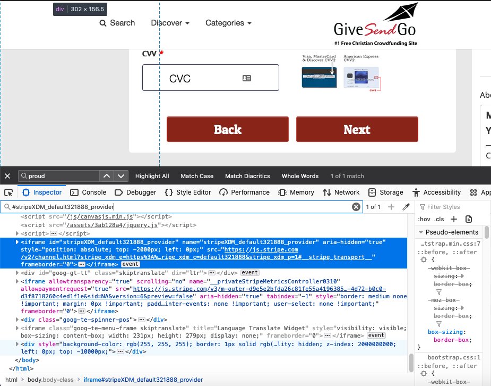491x386 pixels.
Task: Click the GiveSendGo logo
Action: [376, 24]
